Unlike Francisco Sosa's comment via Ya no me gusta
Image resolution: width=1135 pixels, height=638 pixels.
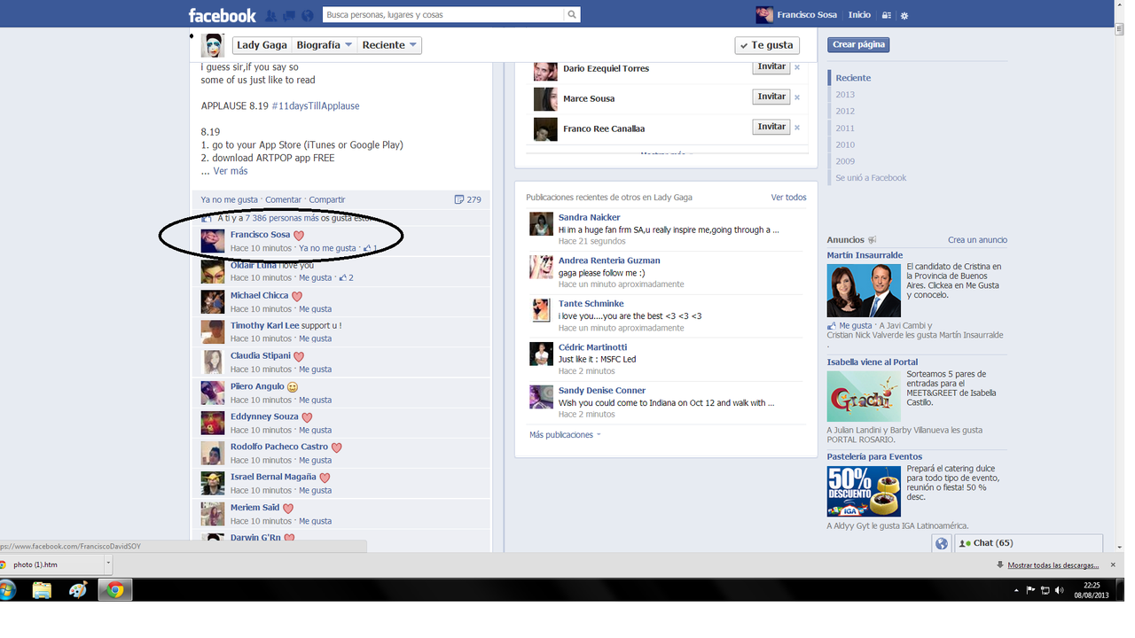coord(327,248)
